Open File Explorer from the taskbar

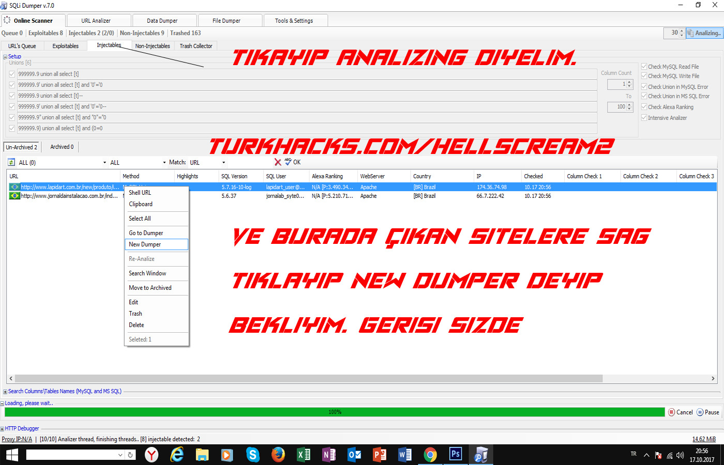pyautogui.click(x=202, y=455)
